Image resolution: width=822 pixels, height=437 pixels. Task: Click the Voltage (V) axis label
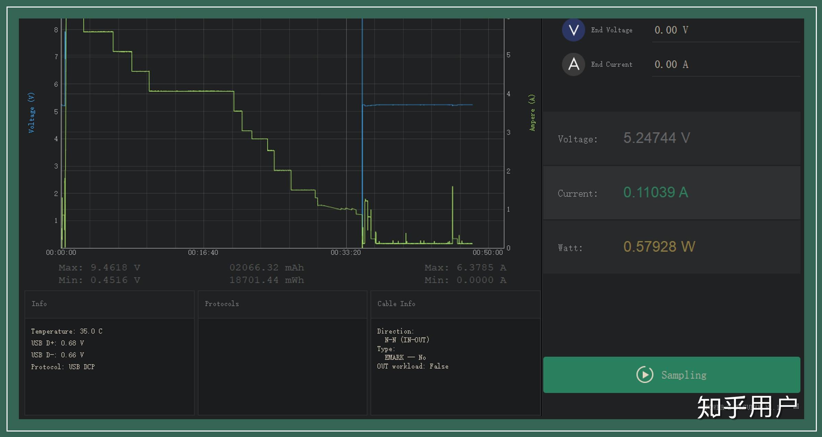coord(31,112)
